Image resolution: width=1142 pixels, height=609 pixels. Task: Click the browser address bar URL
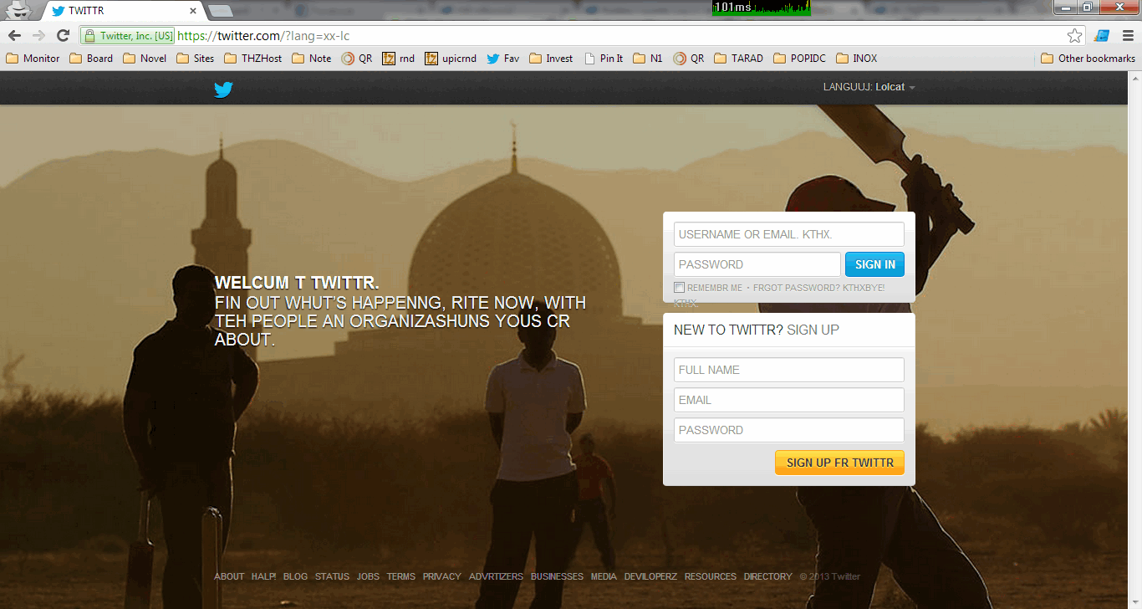click(x=263, y=36)
